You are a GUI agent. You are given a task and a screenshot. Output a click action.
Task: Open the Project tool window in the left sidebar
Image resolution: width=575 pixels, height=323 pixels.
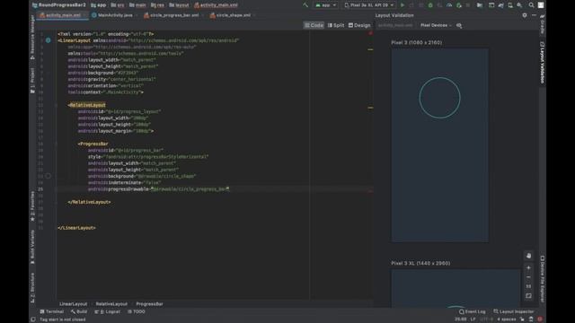tap(32, 80)
